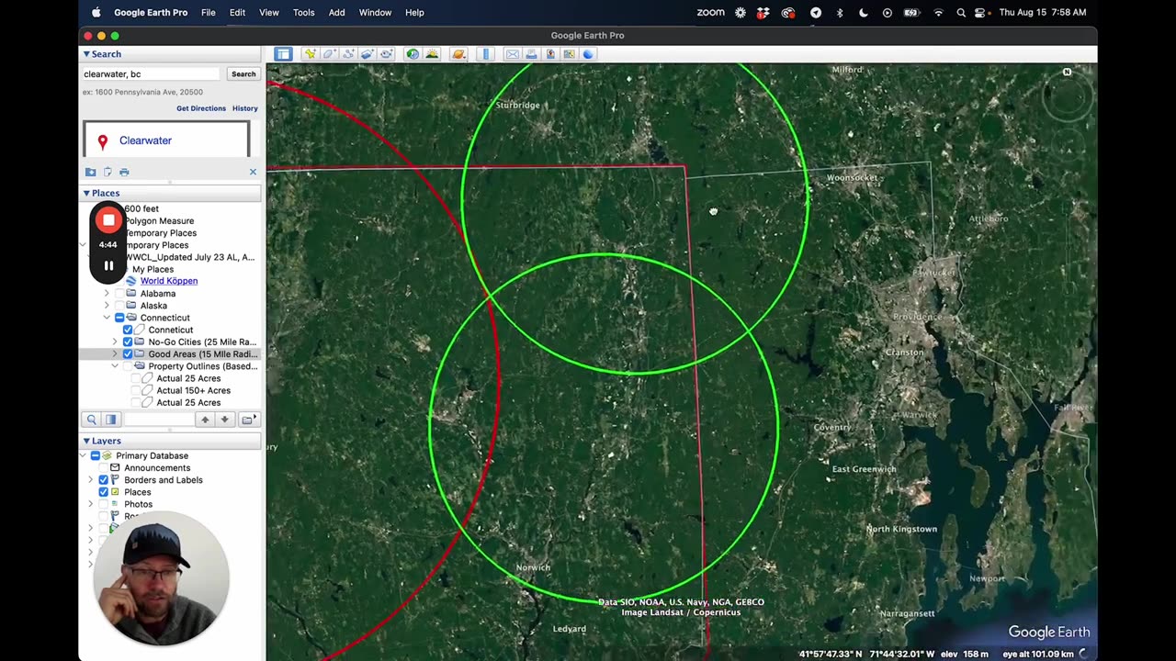Open the Tools menu
Screen dimensions: 1176x661
(303, 13)
